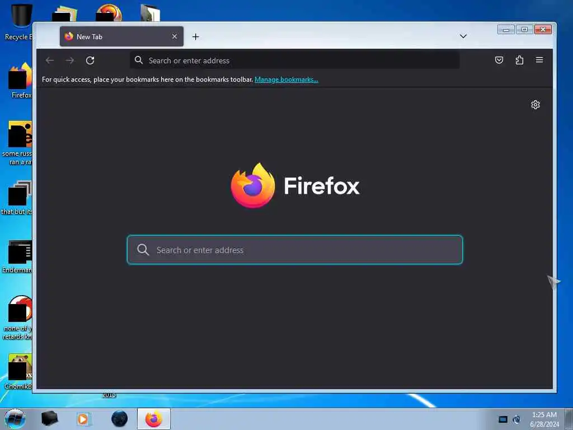Screen dimensions: 573x430
Task: Click the center page search box
Action: point(294,250)
